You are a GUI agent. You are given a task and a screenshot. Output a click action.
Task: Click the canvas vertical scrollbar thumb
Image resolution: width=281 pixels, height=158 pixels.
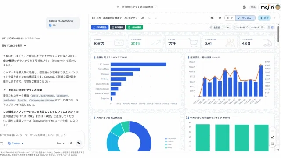coord(278,34)
